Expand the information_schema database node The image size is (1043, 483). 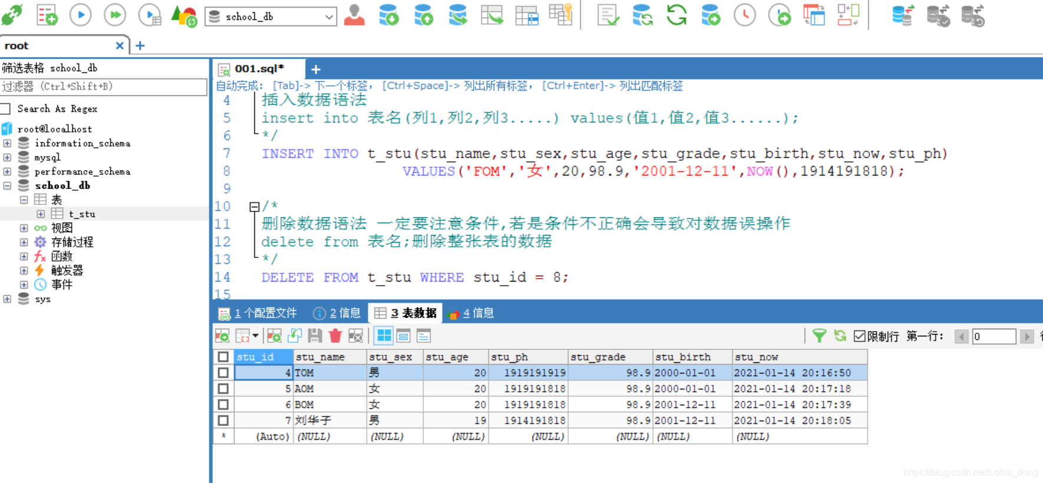point(7,143)
